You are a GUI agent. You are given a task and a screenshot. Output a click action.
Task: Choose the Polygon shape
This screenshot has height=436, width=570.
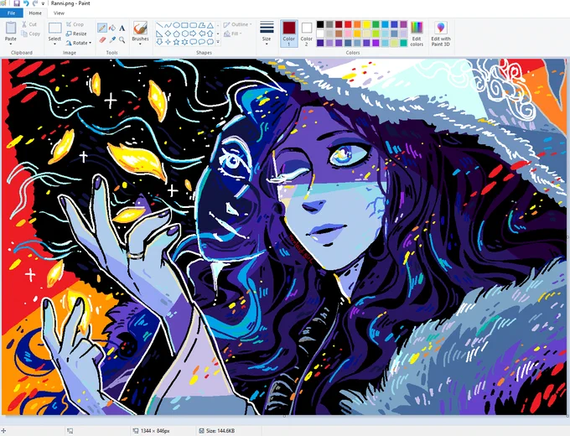coord(202,25)
